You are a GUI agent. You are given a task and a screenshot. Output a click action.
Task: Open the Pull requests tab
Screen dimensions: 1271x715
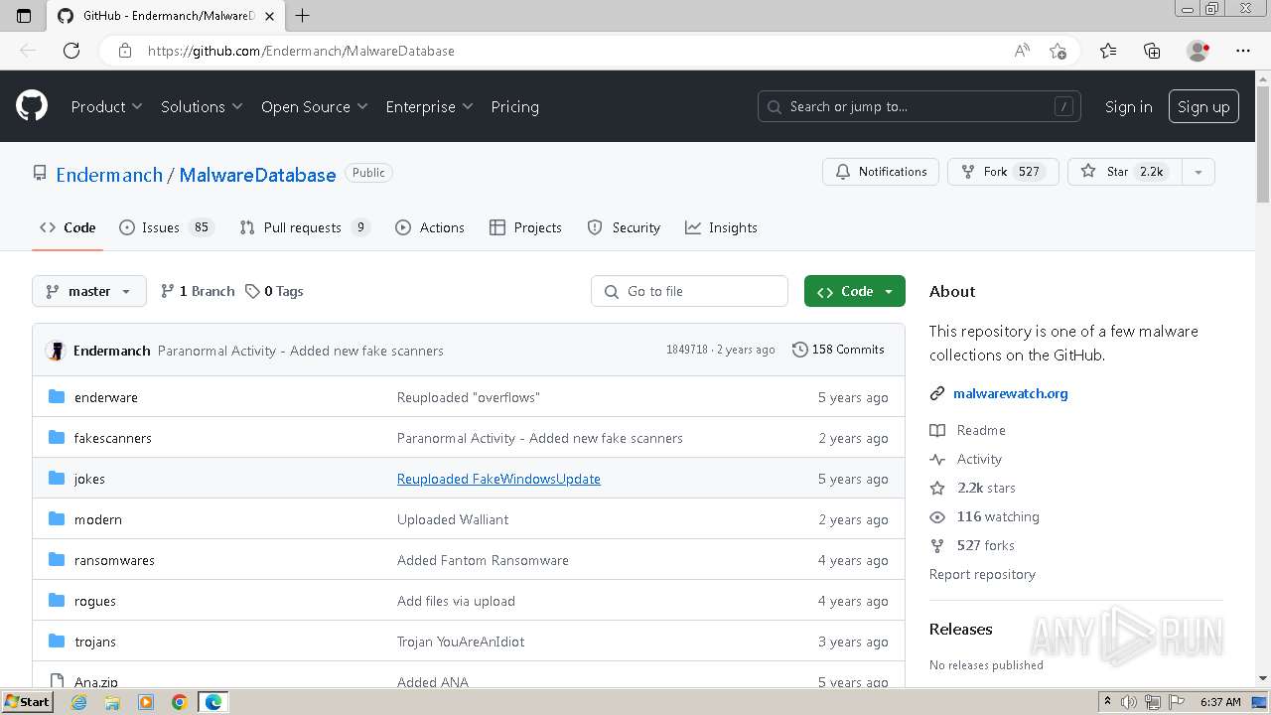tap(305, 227)
